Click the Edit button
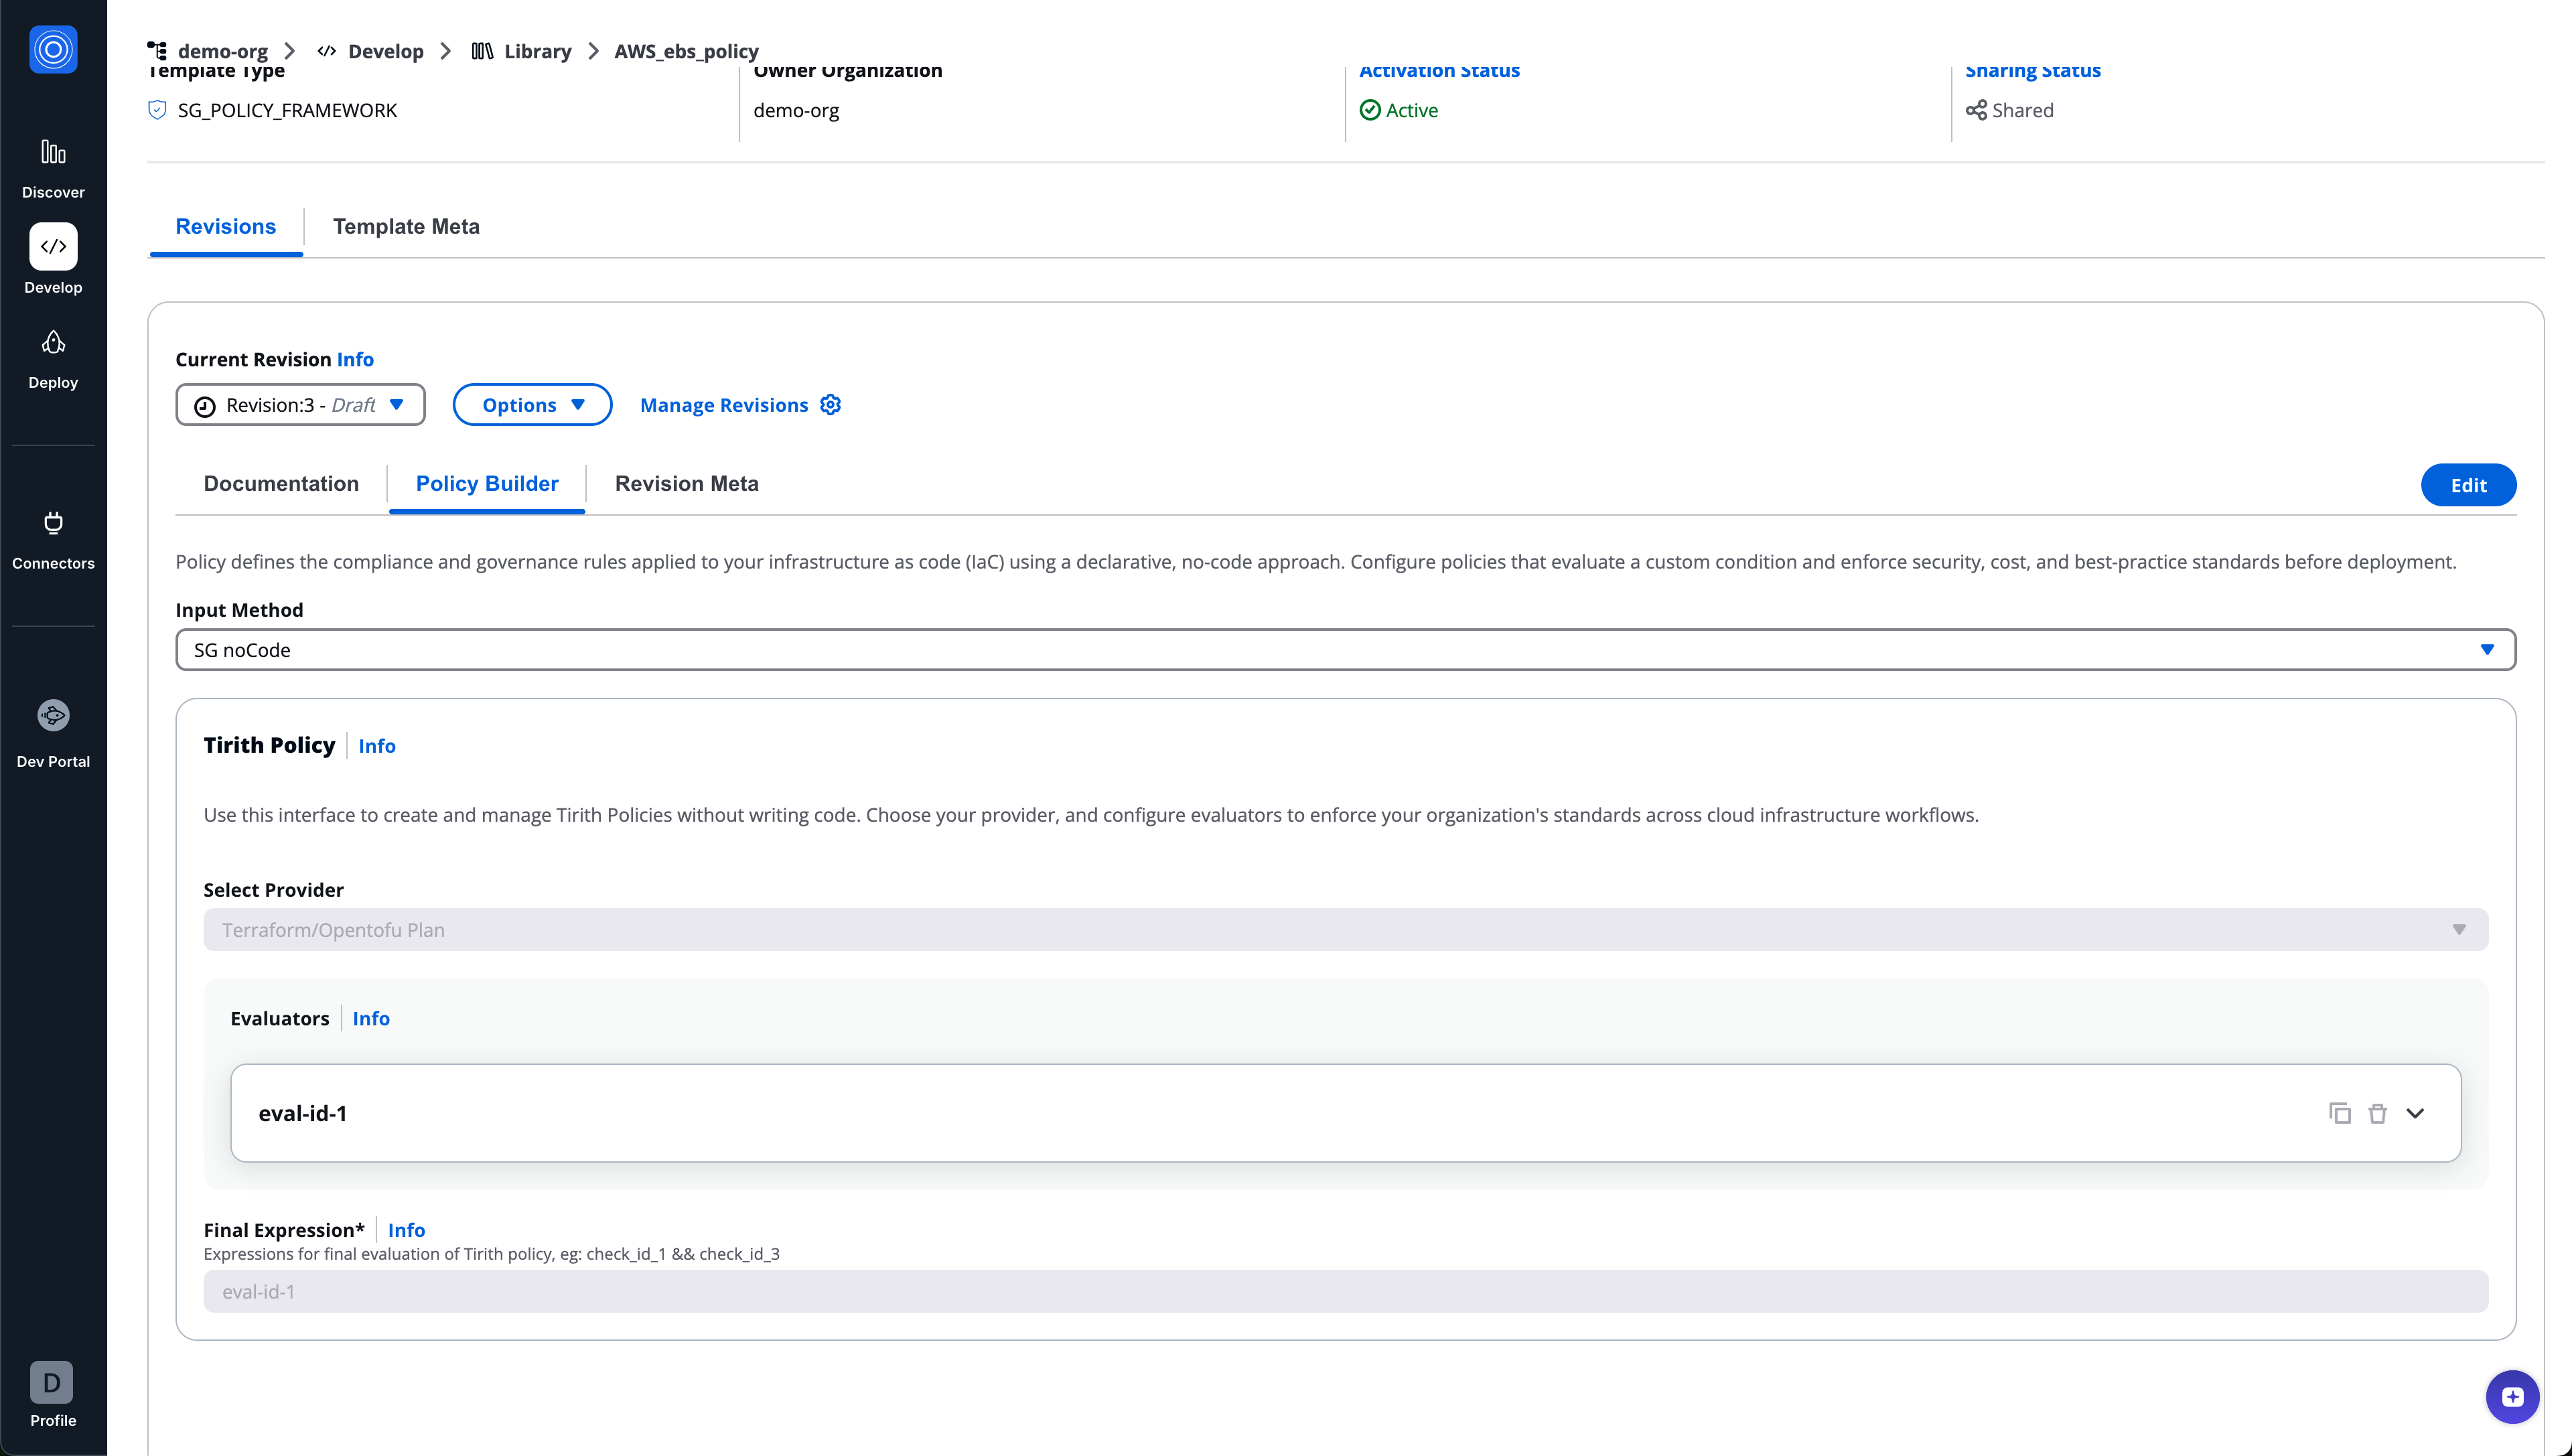The width and height of the screenshot is (2572, 1456). [2469, 484]
